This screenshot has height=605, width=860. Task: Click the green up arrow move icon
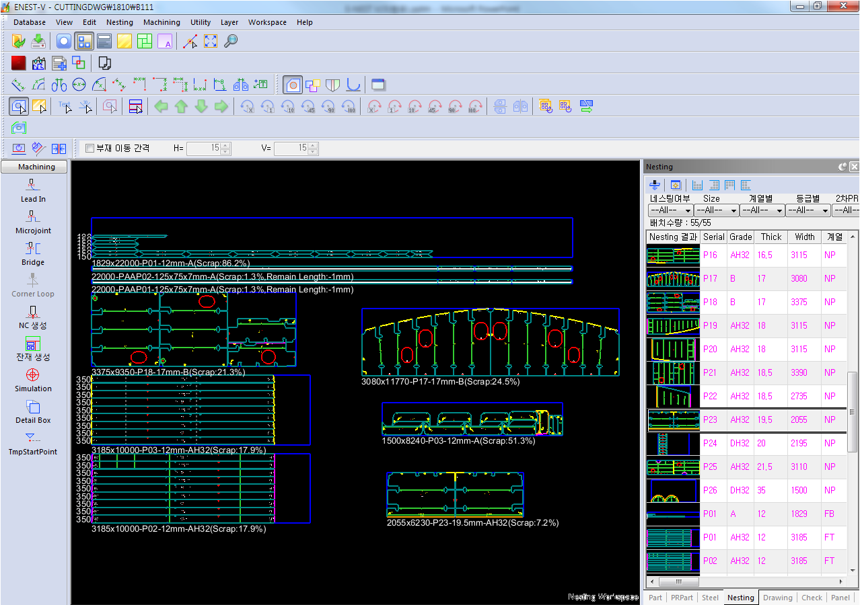(x=181, y=106)
